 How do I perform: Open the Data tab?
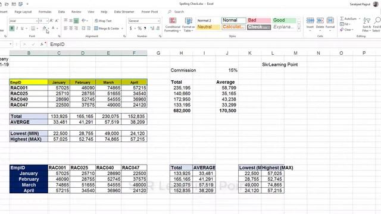click(x=61, y=12)
